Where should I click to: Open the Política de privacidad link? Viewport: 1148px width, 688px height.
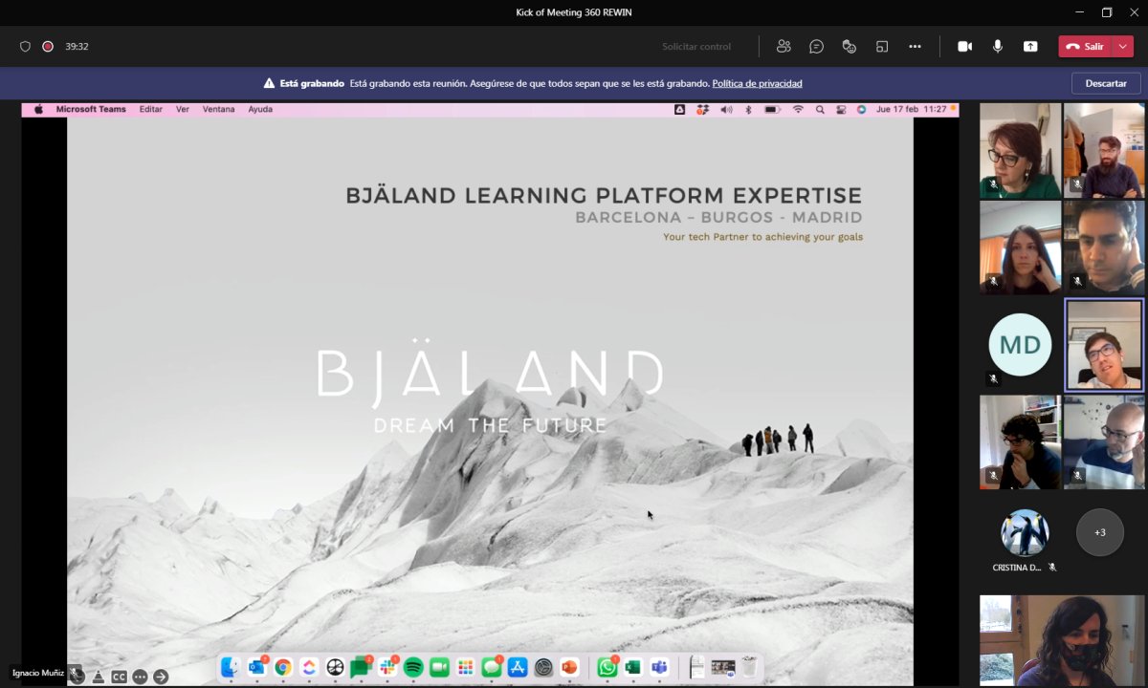click(x=757, y=83)
